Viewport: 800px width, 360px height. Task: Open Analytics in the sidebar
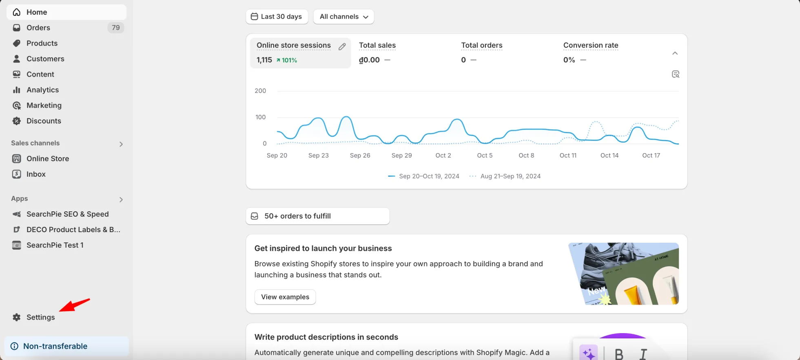[x=66, y=90]
